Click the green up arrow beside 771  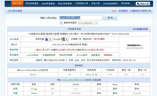(36, 89)
